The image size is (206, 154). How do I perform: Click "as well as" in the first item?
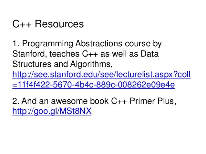coord(119,54)
